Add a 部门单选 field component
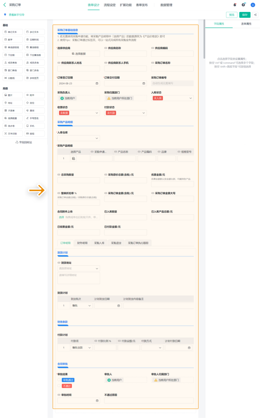 tap(13, 70)
